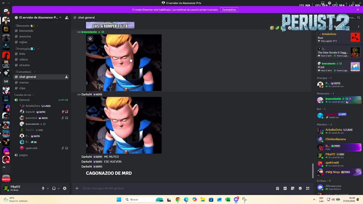Click ChickenBanana in the member list

point(339,139)
